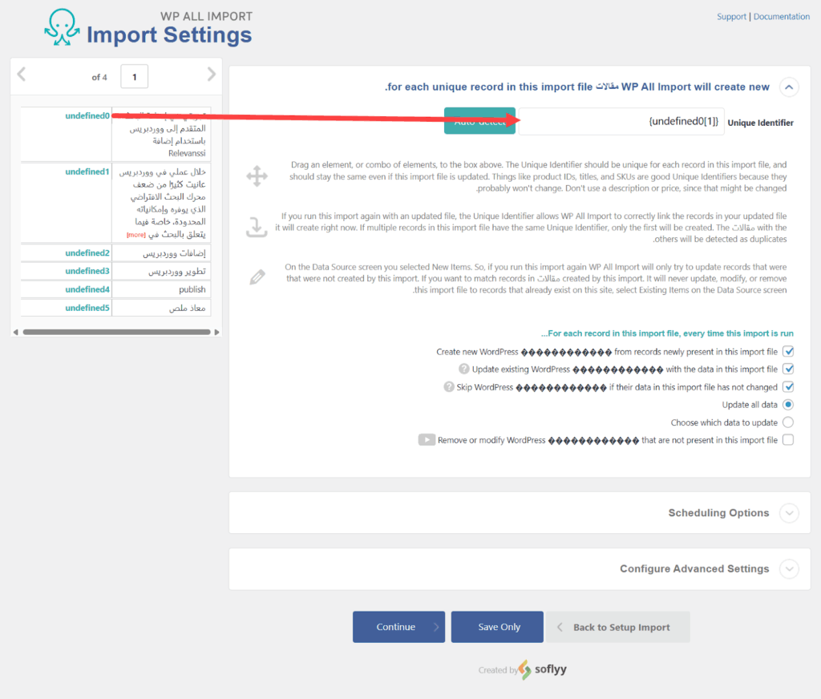The width and height of the screenshot is (821, 699).
Task: Click the WP All Import octopus logo
Action: [63, 29]
